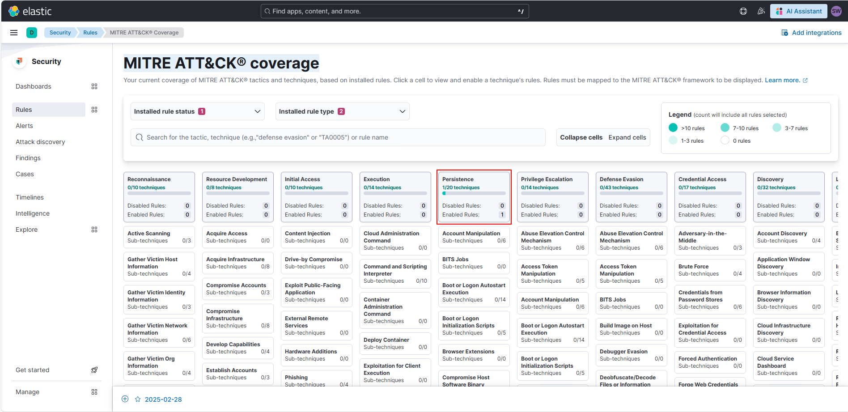Expand the Browser Extensions technique cell
The height and width of the screenshot is (412, 848).
474,355
